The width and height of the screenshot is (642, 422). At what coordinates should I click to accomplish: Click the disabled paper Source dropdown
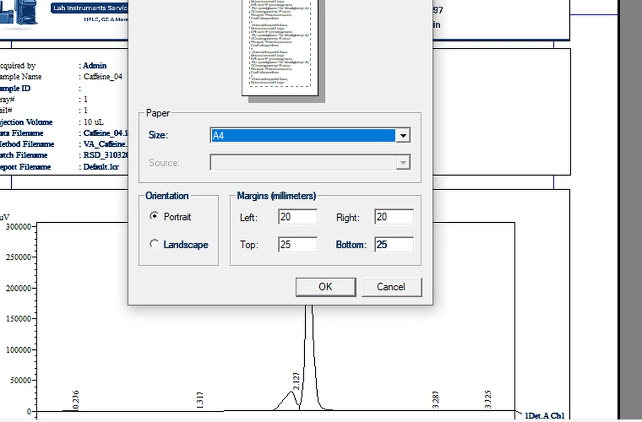point(310,163)
